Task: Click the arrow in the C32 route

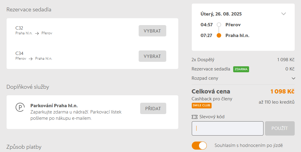Action: click(x=37, y=33)
